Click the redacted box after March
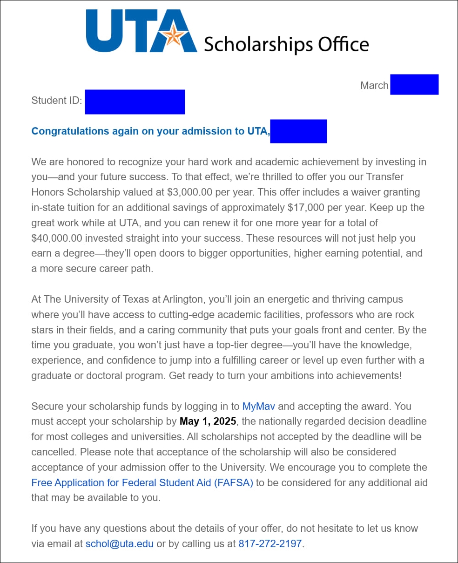This screenshot has width=458, height=563. pos(414,85)
